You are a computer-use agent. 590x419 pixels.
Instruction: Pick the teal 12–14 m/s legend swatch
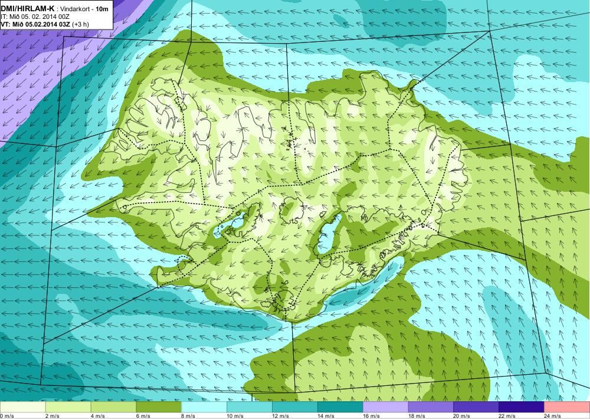click(294, 407)
